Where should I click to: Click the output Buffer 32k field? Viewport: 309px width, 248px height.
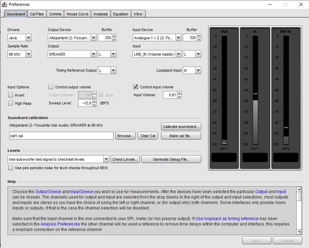coord(105,38)
